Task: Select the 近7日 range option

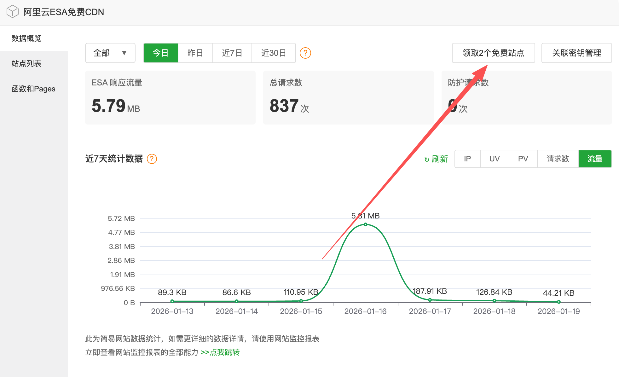Action: 232,53
